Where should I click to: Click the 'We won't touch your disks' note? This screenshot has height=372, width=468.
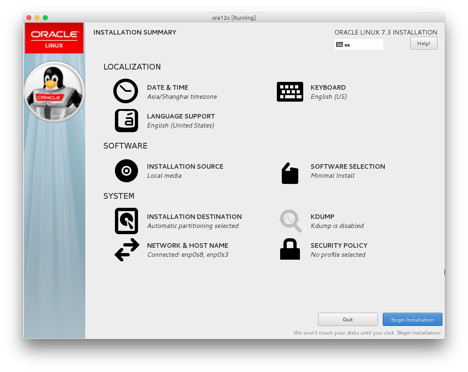point(368,333)
